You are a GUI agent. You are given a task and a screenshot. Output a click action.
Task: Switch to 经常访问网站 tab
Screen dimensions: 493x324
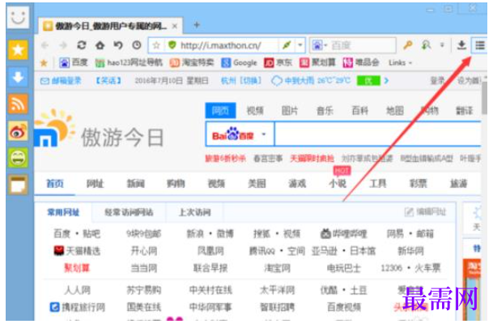tap(129, 213)
